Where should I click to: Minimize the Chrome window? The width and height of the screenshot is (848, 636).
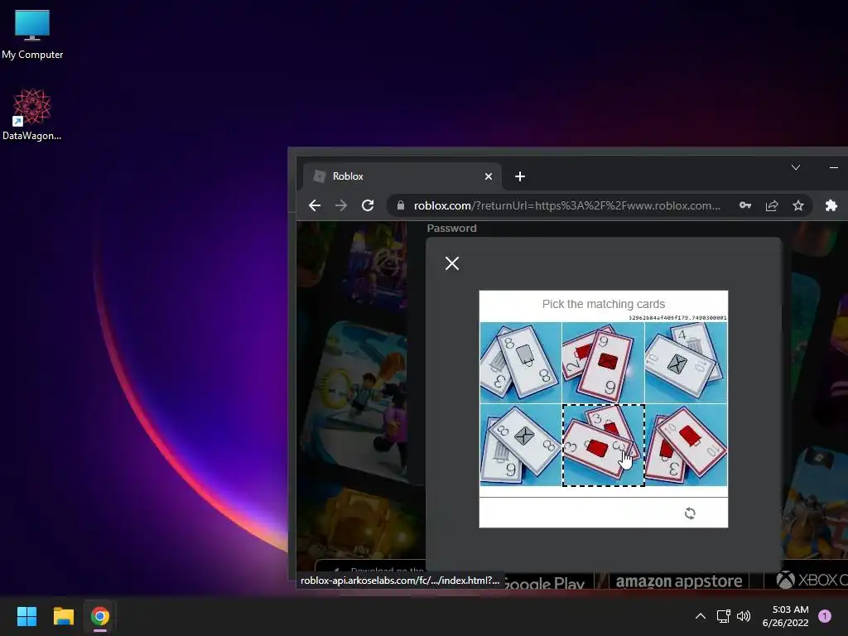(x=833, y=167)
